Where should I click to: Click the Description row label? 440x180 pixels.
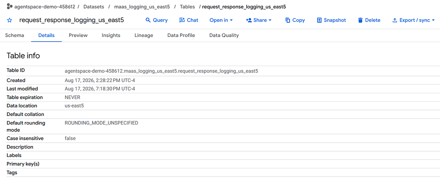click(20, 147)
